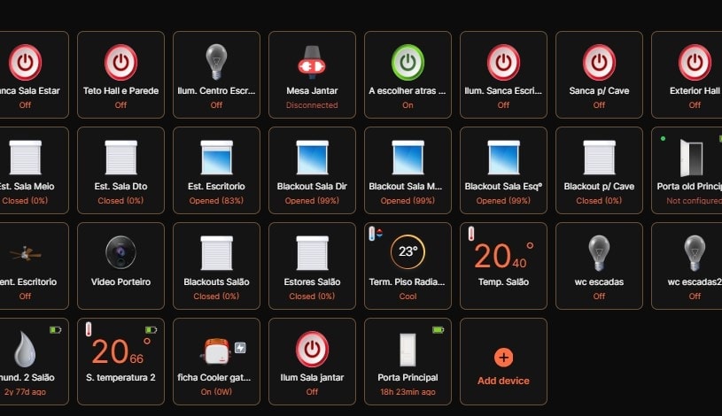Image resolution: width=722 pixels, height=416 pixels.
Task: Select the Blackout Sala Dir shade icon
Action: tap(312, 158)
